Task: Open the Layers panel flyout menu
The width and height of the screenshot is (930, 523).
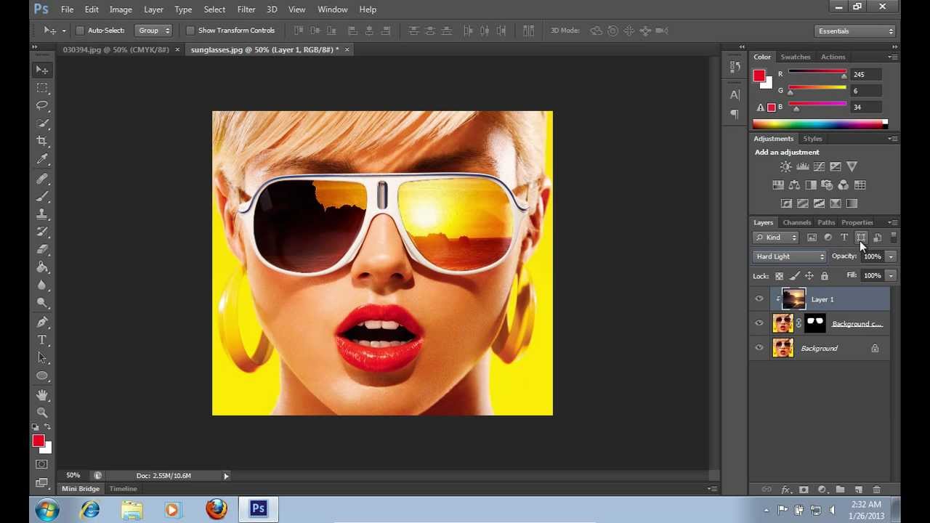Action: click(x=891, y=222)
